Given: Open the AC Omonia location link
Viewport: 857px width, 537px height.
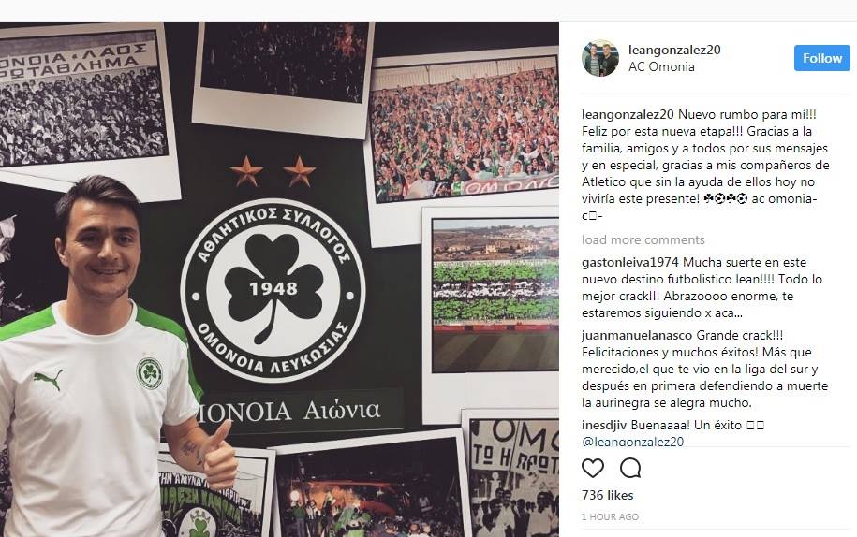Looking at the screenshot, I should (x=661, y=66).
